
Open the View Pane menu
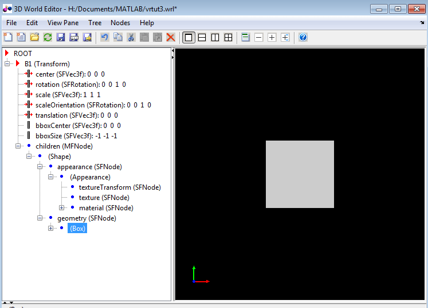(x=63, y=23)
